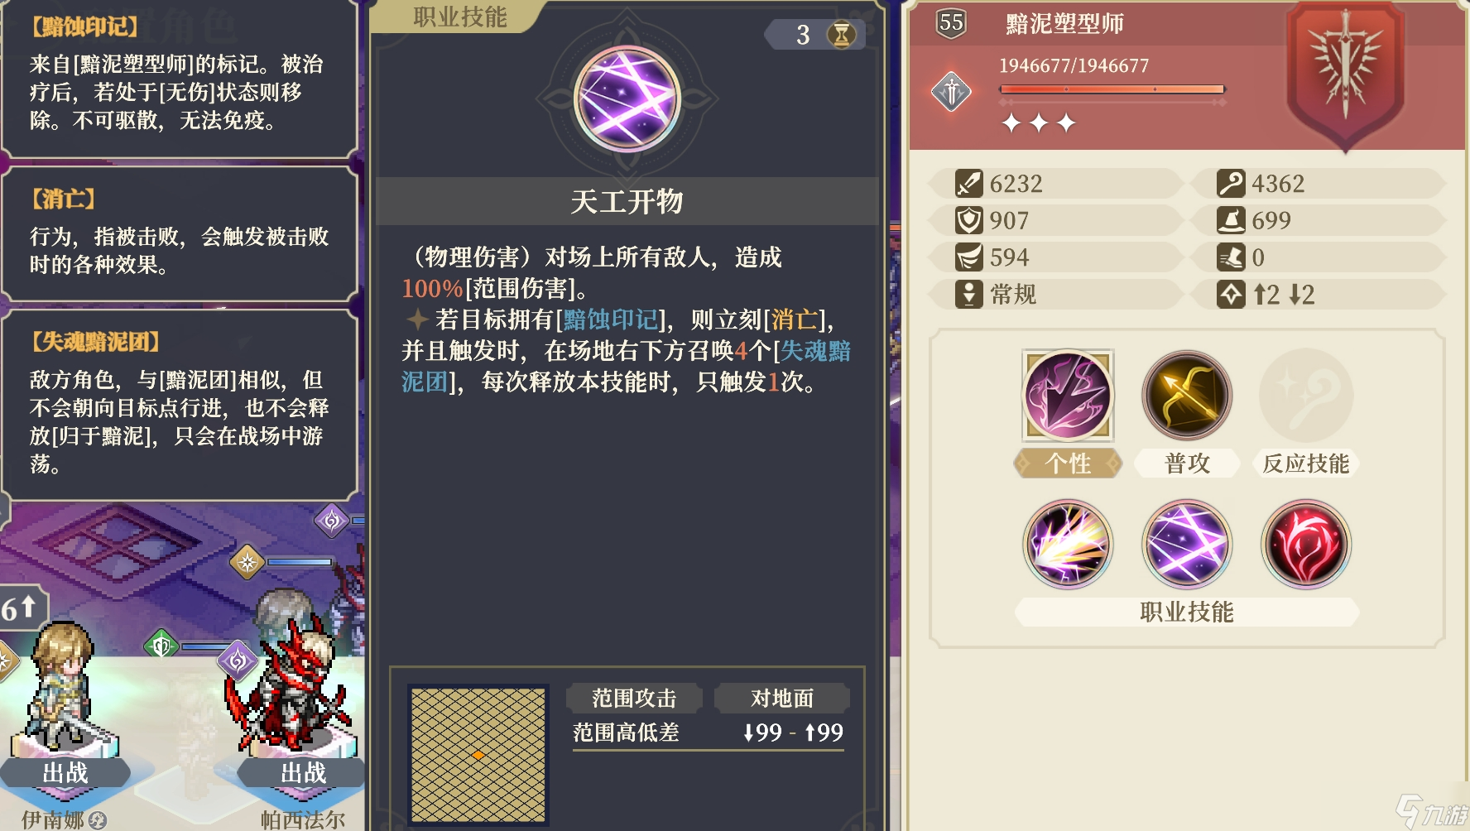Screen dimensions: 1470x831
Task: Open the 反应技能 label tab
Action: coord(1305,464)
